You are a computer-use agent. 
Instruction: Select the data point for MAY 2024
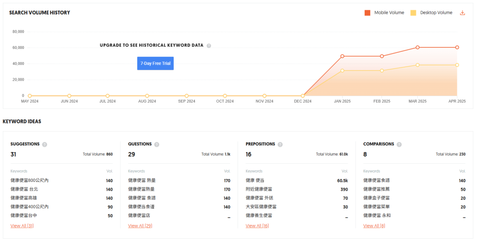click(x=29, y=96)
